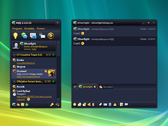Image resolution: width=168 pixels, height=126 pixels.
Task: Click the send file icon in chat toolbar
Action: 80,104
